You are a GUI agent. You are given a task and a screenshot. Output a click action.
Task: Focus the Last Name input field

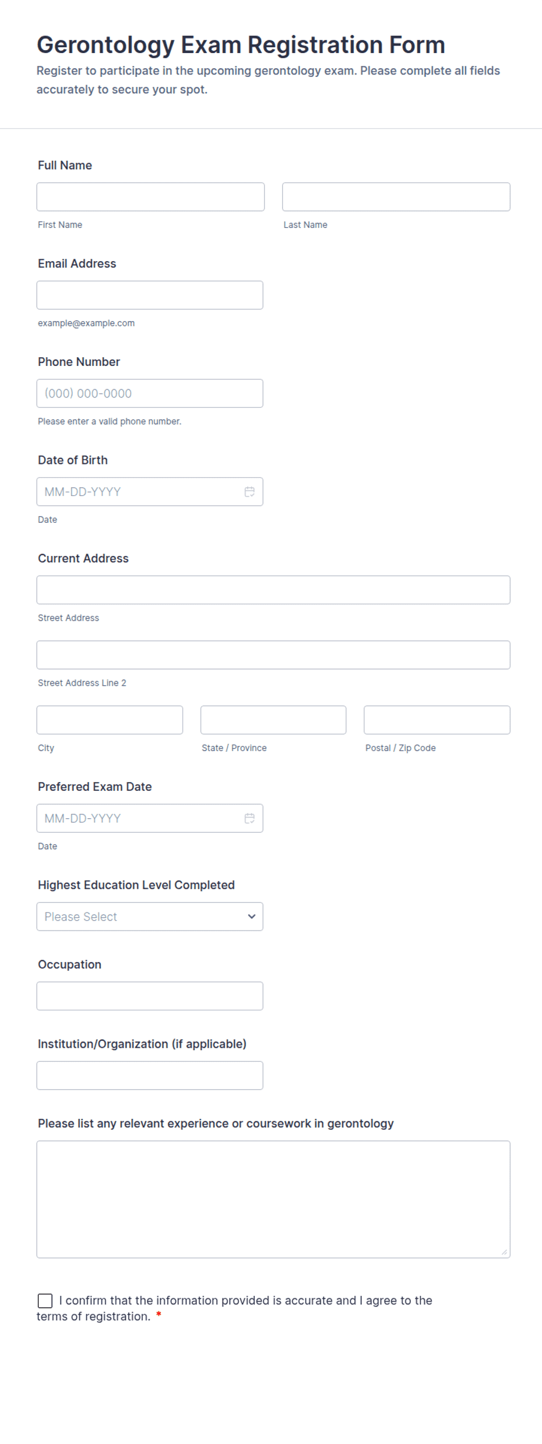coord(396,197)
